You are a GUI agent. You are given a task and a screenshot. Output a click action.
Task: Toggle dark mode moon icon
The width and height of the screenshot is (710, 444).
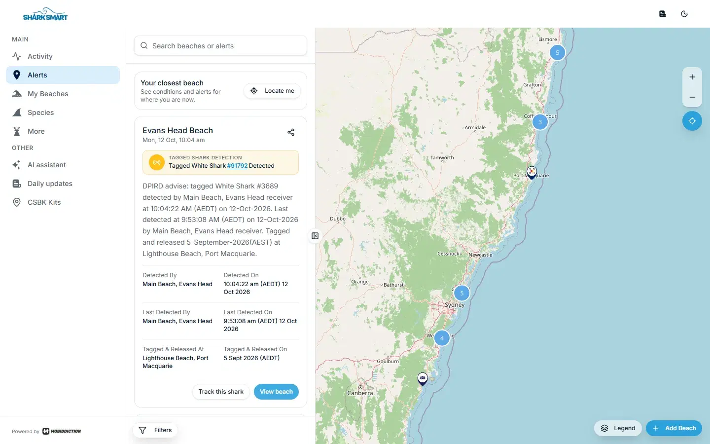[x=684, y=14]
